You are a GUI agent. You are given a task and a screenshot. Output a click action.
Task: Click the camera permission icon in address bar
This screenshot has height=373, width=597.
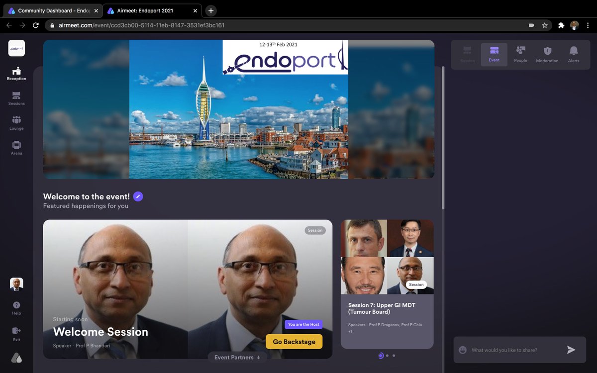531,25
